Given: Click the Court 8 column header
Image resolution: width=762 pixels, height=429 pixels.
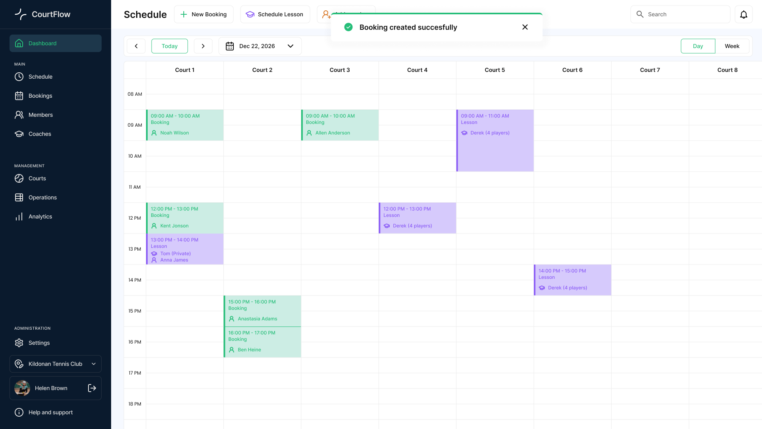Looking at the screenshot, I should tap(727, 70).
